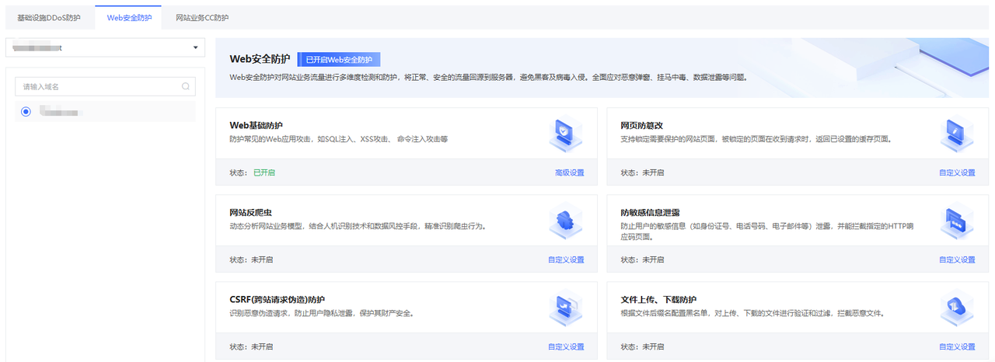The width and height of the screenshot is (995, 362).
Task: Expand the account selector dropdown arrow
Action: [195, 48]
